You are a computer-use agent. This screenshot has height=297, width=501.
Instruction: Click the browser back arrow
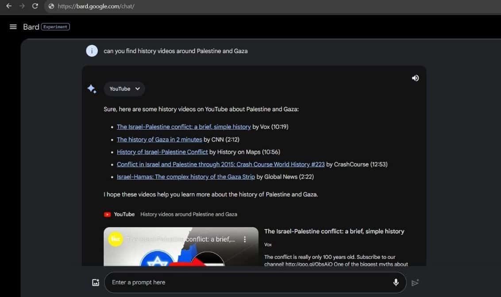[x=9, y=6]
